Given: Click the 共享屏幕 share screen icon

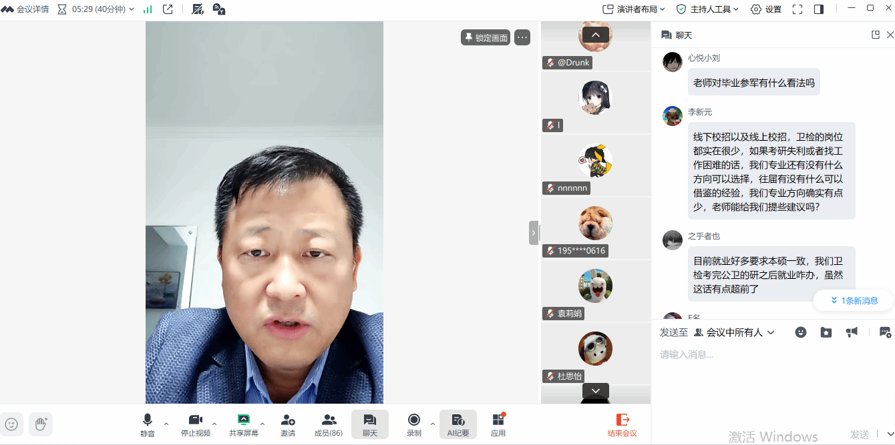Looking at the screenshot, I should point(243,424).
